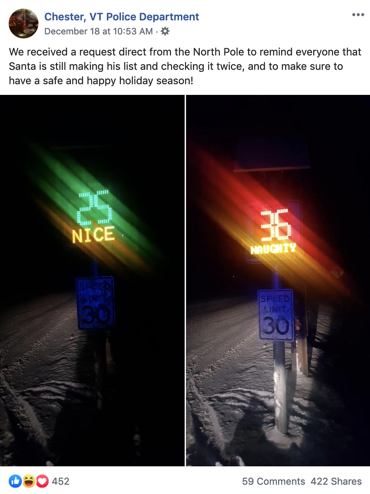Click the speed limit 30 sign in right photo
The image size is (370, 494).
(x=276, y=315)
